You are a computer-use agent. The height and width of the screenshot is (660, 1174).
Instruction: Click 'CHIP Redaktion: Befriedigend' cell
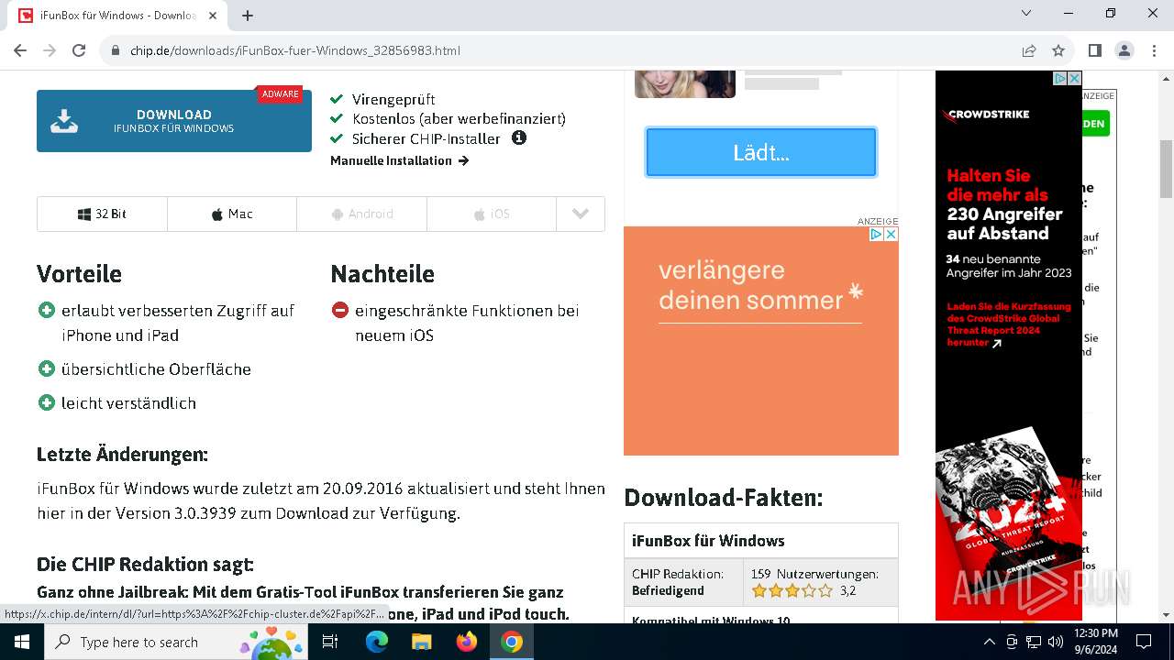683,582
